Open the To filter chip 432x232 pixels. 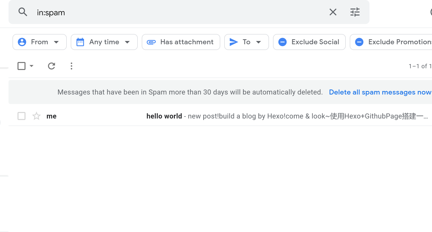point(246,42)
